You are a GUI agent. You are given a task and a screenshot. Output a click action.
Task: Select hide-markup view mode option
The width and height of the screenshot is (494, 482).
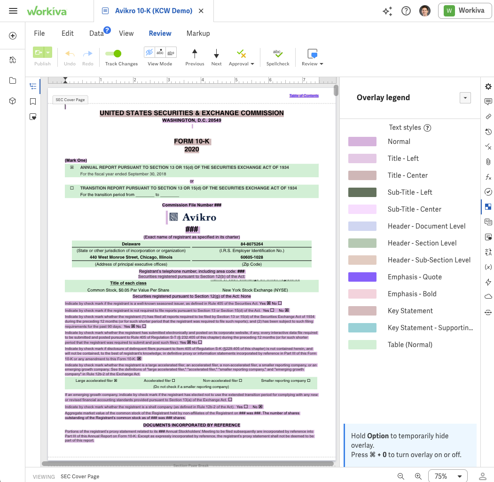click(149, 52)
